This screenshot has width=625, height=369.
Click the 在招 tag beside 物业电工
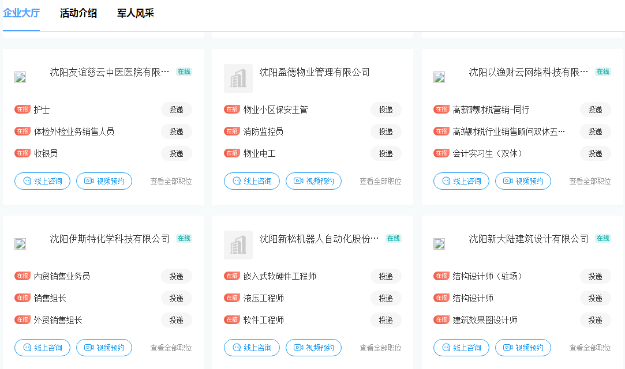232,153
